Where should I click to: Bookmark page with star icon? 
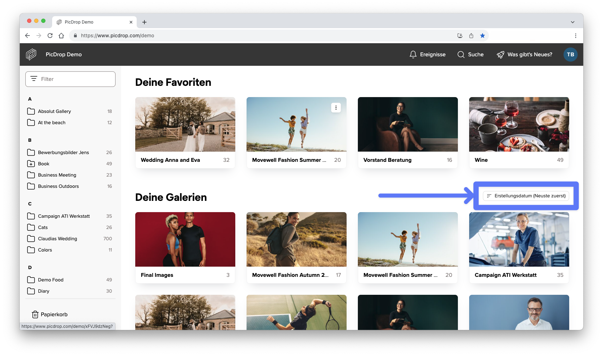483,36
